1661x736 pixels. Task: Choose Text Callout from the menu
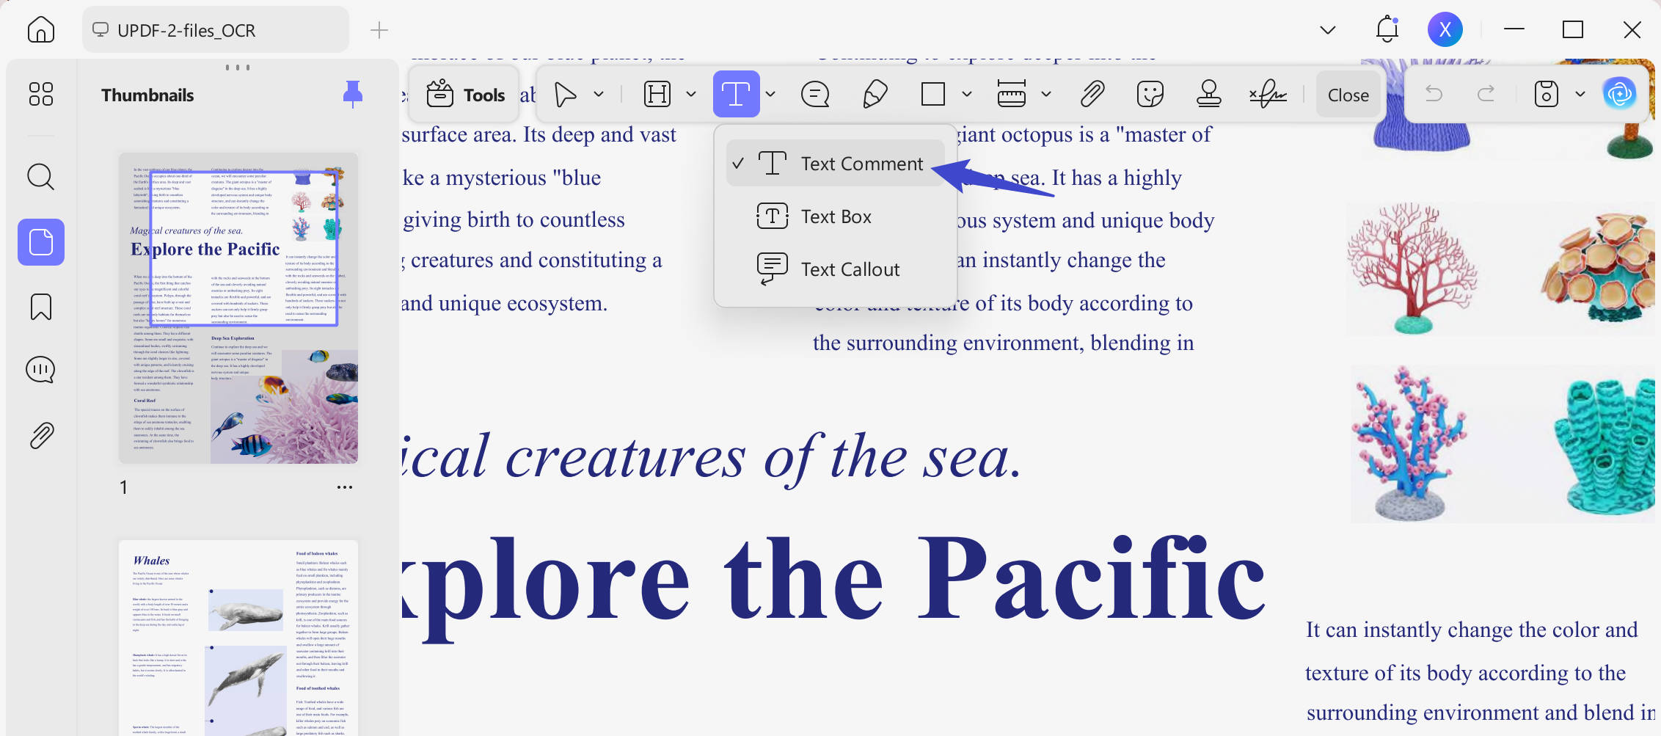click(x=835, y=269)
